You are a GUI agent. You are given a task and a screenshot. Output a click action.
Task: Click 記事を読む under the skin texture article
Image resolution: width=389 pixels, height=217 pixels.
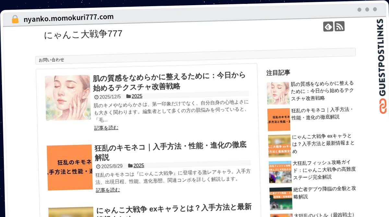pyautogui.click(x=106, y=128)
